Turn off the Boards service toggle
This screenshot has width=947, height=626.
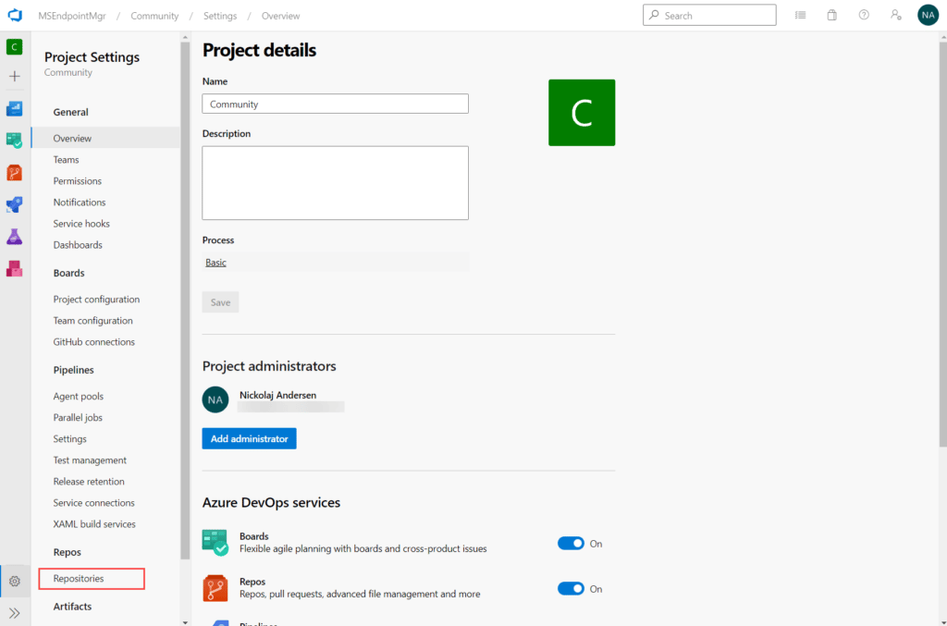pos(571,544)
